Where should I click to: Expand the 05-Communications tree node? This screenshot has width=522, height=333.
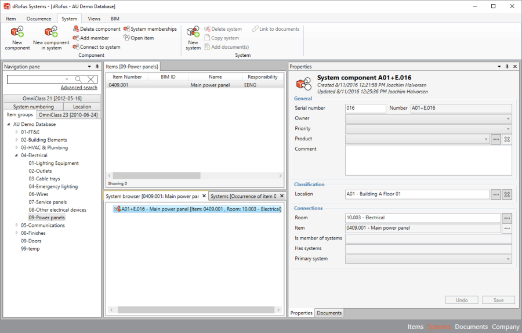point(17,225)
